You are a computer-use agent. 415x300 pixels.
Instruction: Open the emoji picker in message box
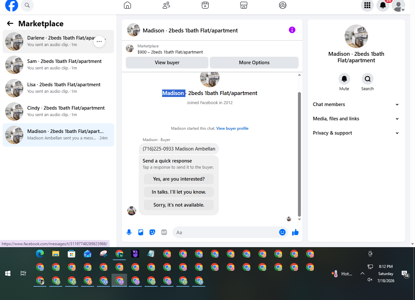click(282, 232)
